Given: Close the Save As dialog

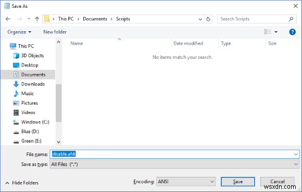Looking at the screenshot, I should (x=295, y=6).
